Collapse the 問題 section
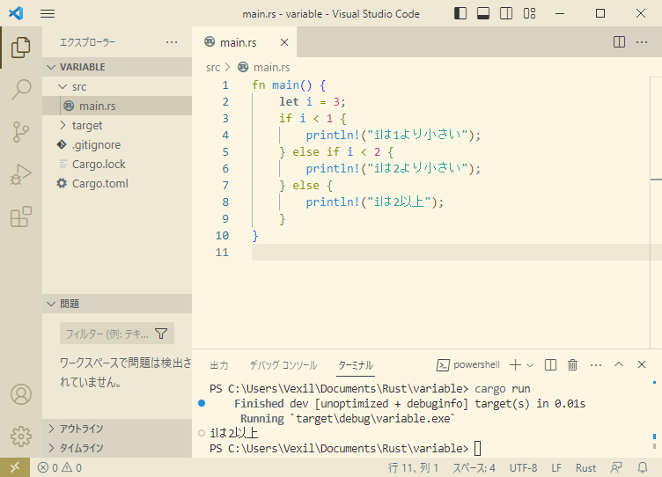The height and width of the screenshot is (477, 662). (117, 304)
